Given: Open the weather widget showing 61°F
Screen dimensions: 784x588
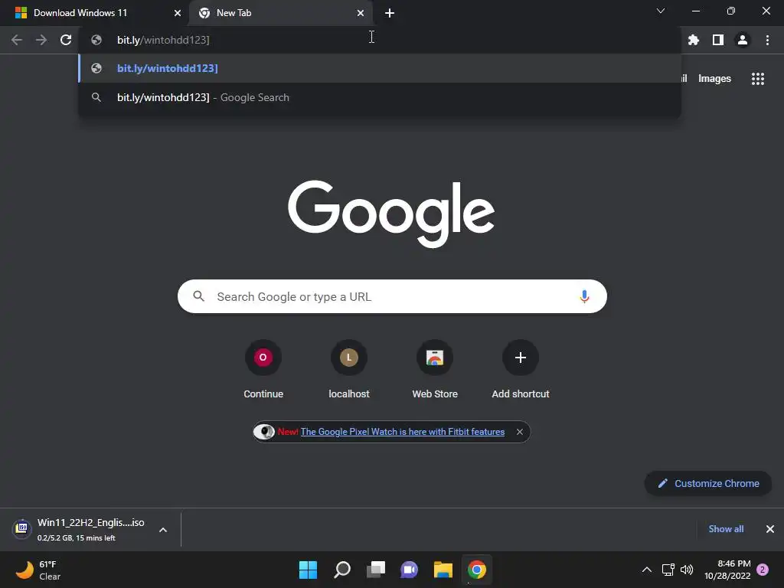Looking at the screenshot, I should [x=38, y=570].
